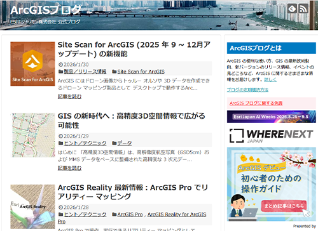Select the データ tag link
The image size is (318, 231).
pyautogui.click(x=125, y=143)
